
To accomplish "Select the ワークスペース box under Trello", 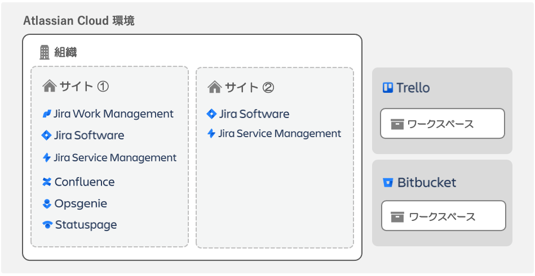I will click(443, 124).
